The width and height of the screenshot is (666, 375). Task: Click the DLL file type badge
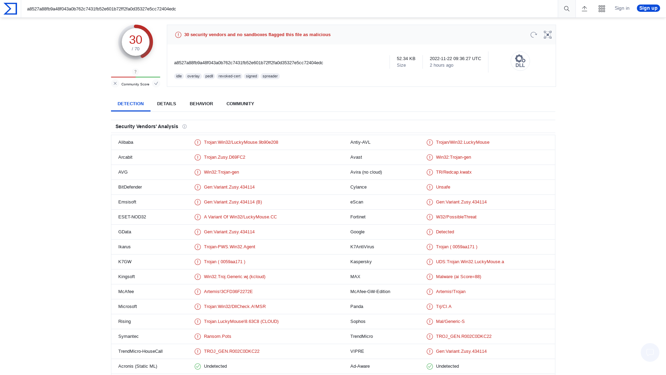[x=520, y=61]
